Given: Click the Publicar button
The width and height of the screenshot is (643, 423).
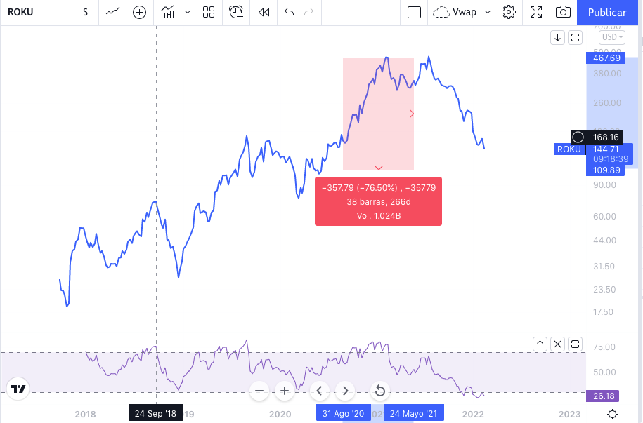Looking at the screenshot, I should (607, 12).
